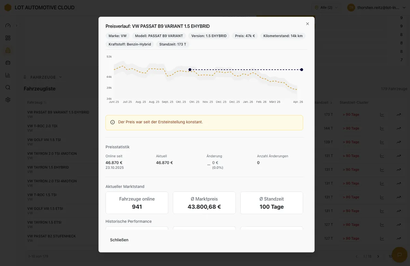
Task: Click the first data point on dotted price line
Action: [190, 70]
